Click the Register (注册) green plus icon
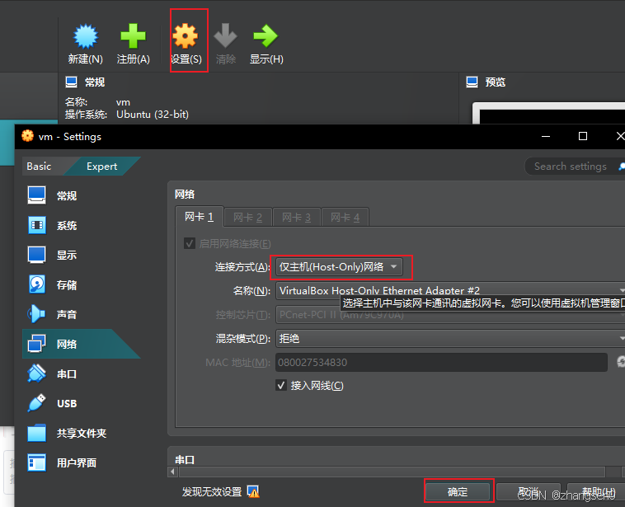This screenshot has height=507, width=625. pos(133,36)
